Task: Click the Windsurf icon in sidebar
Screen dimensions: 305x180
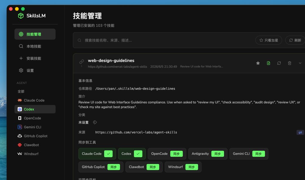Action: (20, 154)
